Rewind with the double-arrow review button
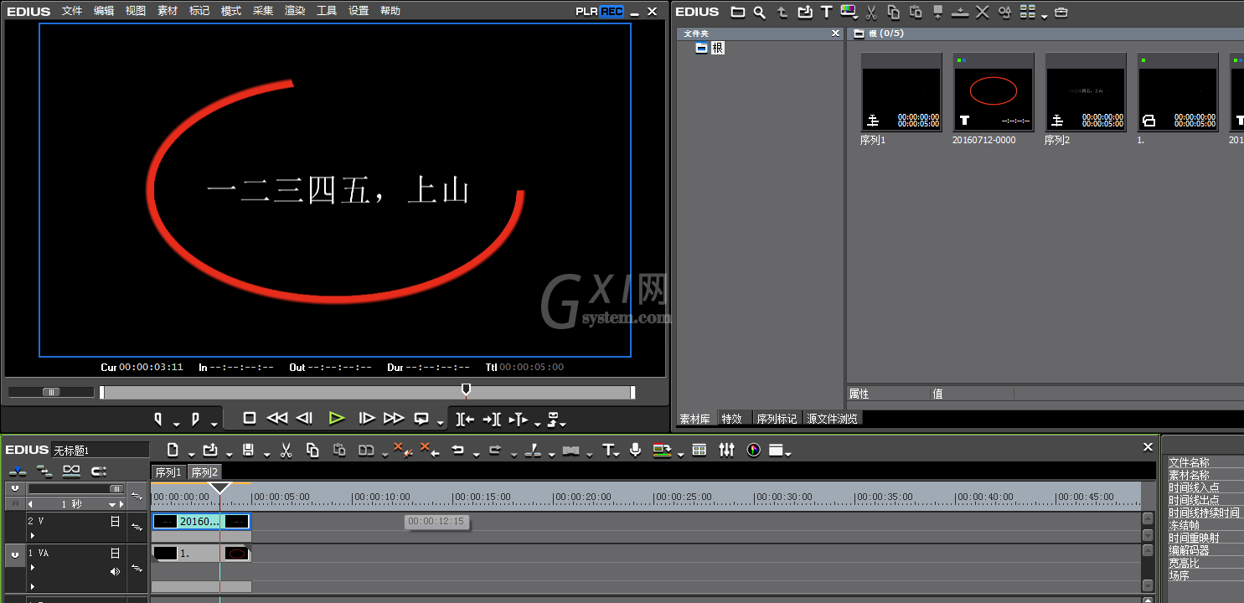Image resolution: width=1244 pixels, height=603 pixels. click(x=277, y=418)
